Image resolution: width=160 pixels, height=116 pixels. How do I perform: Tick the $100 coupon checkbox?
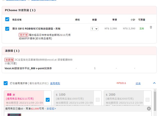(x=97, y=100)
